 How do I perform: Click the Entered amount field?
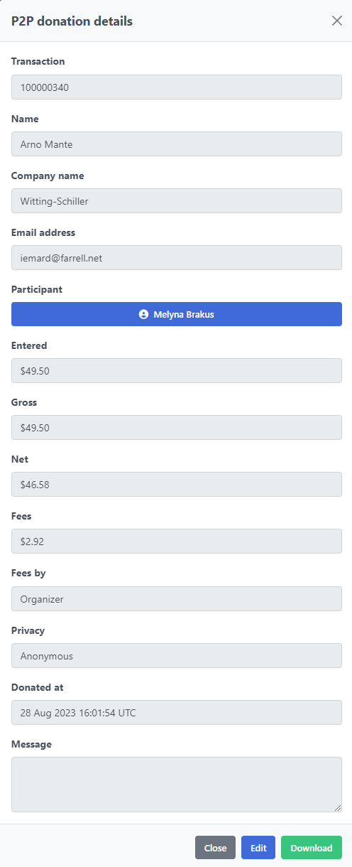click(177, 371)
